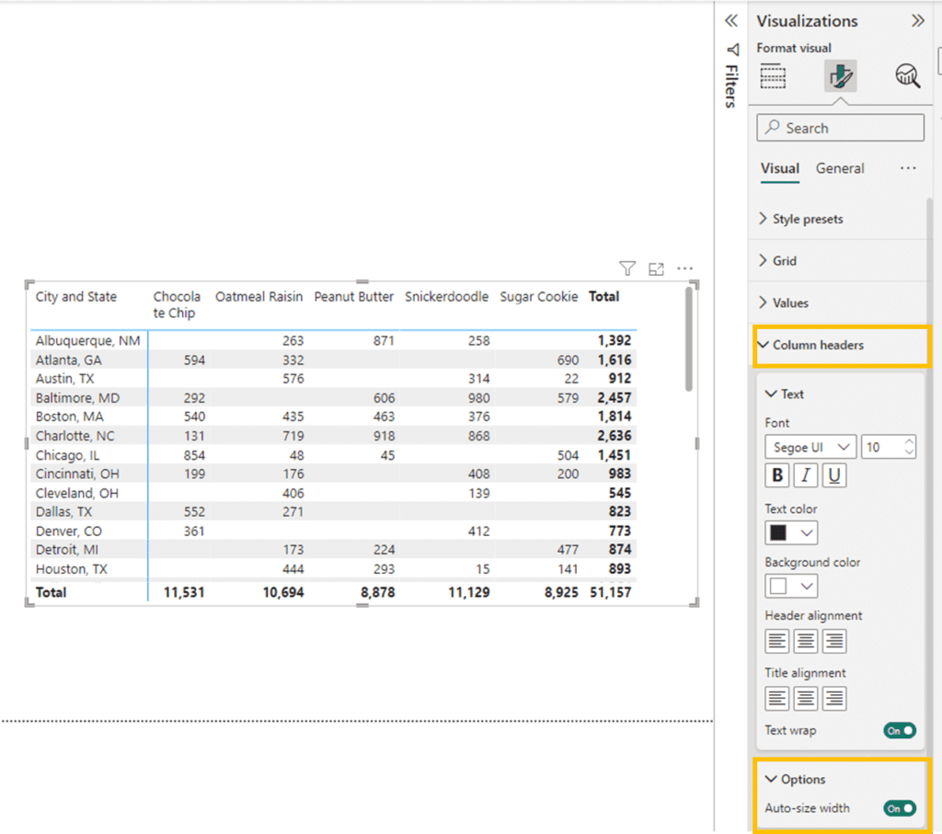Open the Analytics magnifying glass icon
Viewport: 942px width, 834px height.
tap(907, 75)
